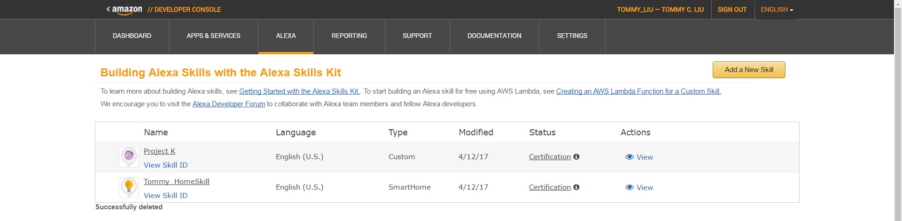Viewport: 902px width, 221px height.
Task: Click Certification status of Tommy_HomeSkill
Action: (x=550, y=187)
